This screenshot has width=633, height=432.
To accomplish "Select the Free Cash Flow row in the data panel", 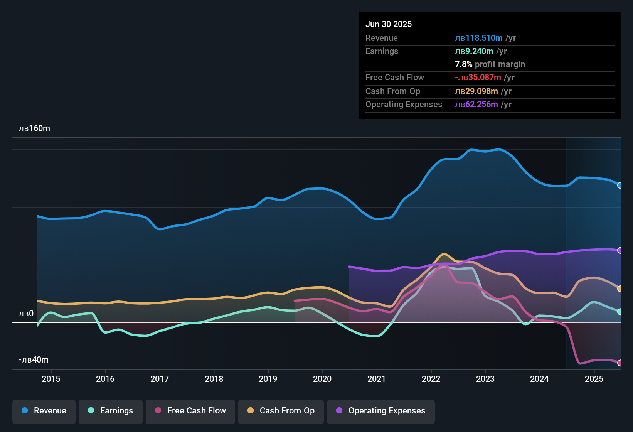I will point(490,78).
